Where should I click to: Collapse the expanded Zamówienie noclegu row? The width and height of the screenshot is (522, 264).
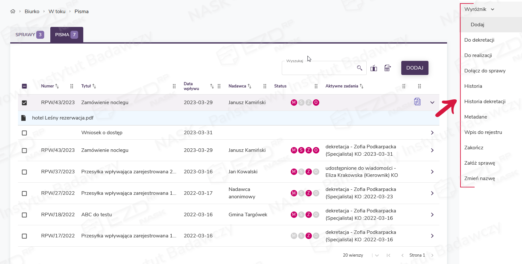pyautogui.click(x=432, y=103)
